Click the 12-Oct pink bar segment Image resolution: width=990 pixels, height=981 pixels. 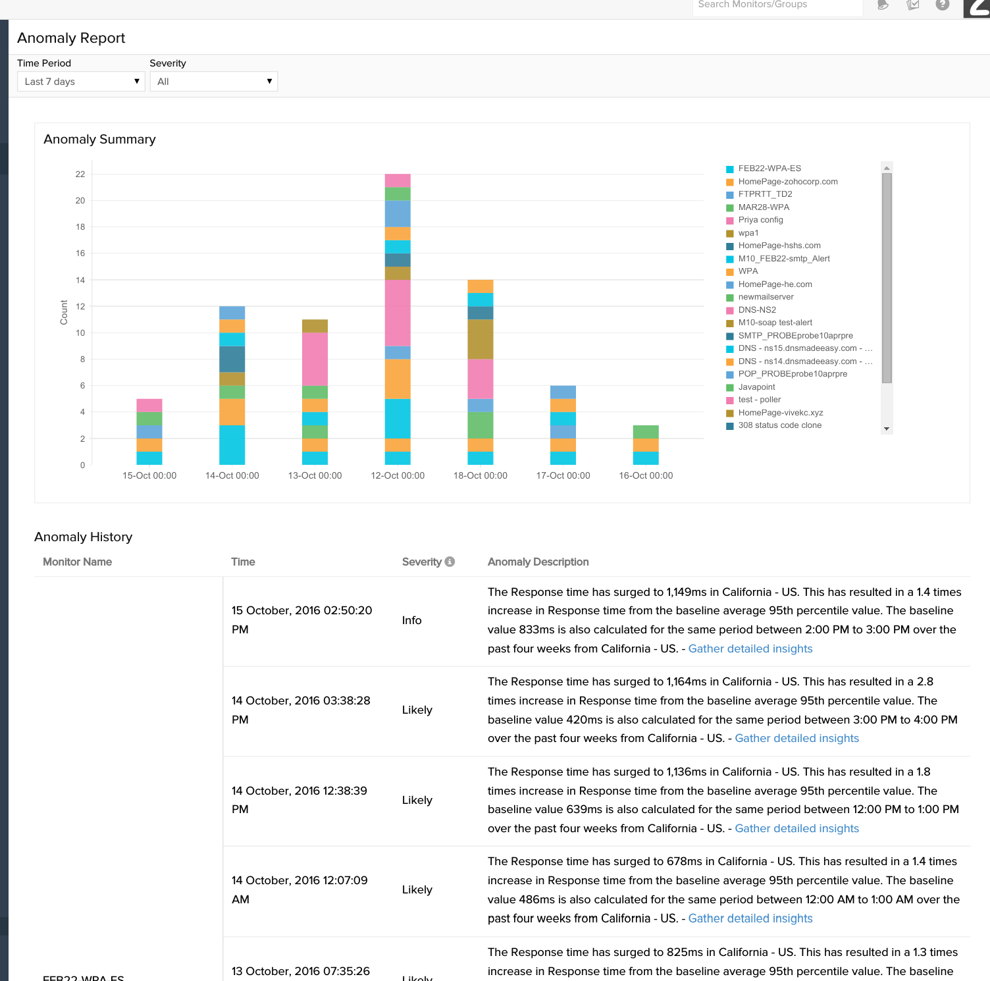pyautogui.click(x=398, y=313)
